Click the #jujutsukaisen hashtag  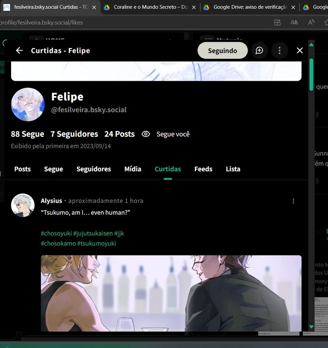[93, 234]
